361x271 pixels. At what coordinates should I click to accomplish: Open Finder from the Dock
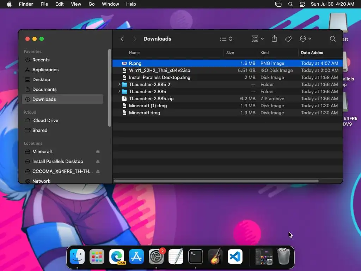pos(77,257)
